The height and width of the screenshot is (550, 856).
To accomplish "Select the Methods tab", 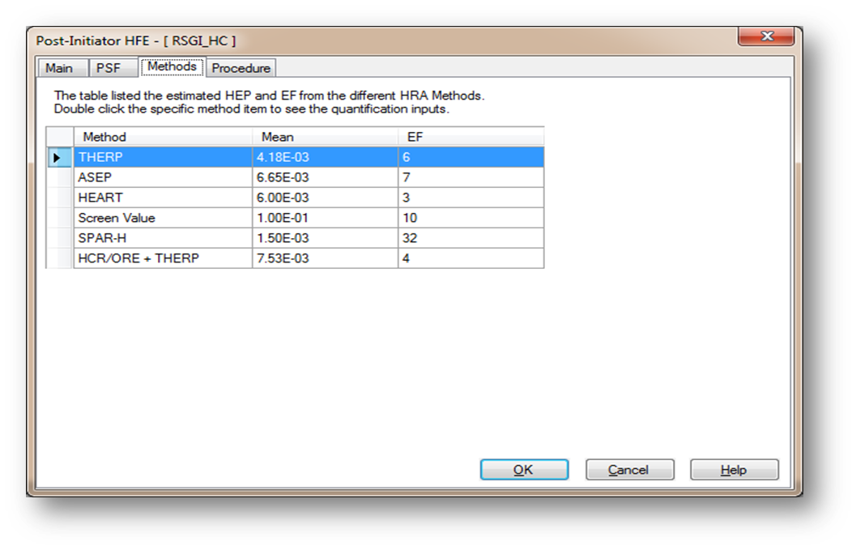I will (172, 67).
